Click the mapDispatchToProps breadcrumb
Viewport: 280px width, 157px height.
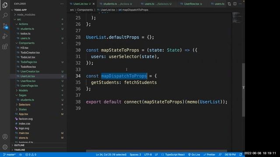click(x=135, y=10)
